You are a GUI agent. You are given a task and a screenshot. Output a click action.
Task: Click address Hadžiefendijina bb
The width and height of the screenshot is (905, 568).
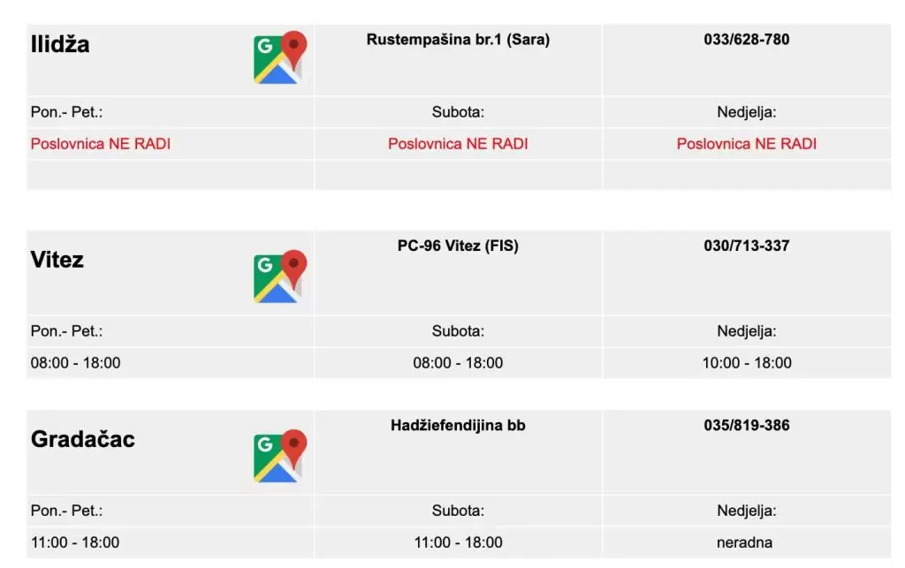458,425
